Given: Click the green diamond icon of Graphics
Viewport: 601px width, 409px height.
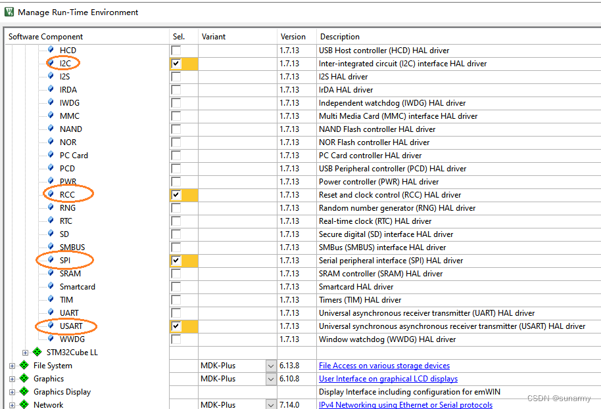Looking at the screenshot, I should pyautogui.click(x=24, y=378).
